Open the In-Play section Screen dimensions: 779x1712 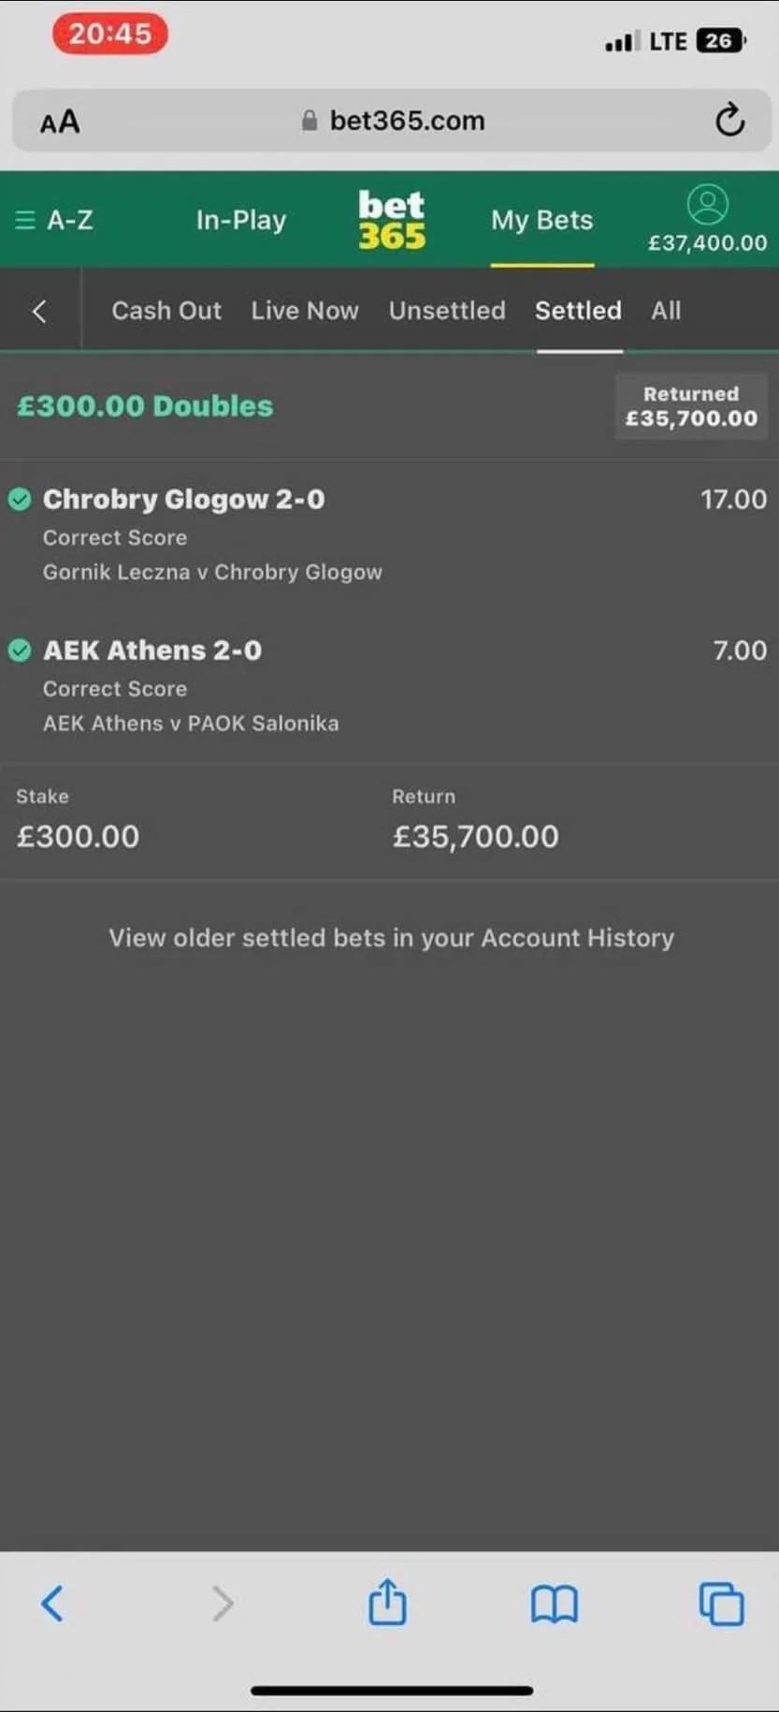click(240, 220)
